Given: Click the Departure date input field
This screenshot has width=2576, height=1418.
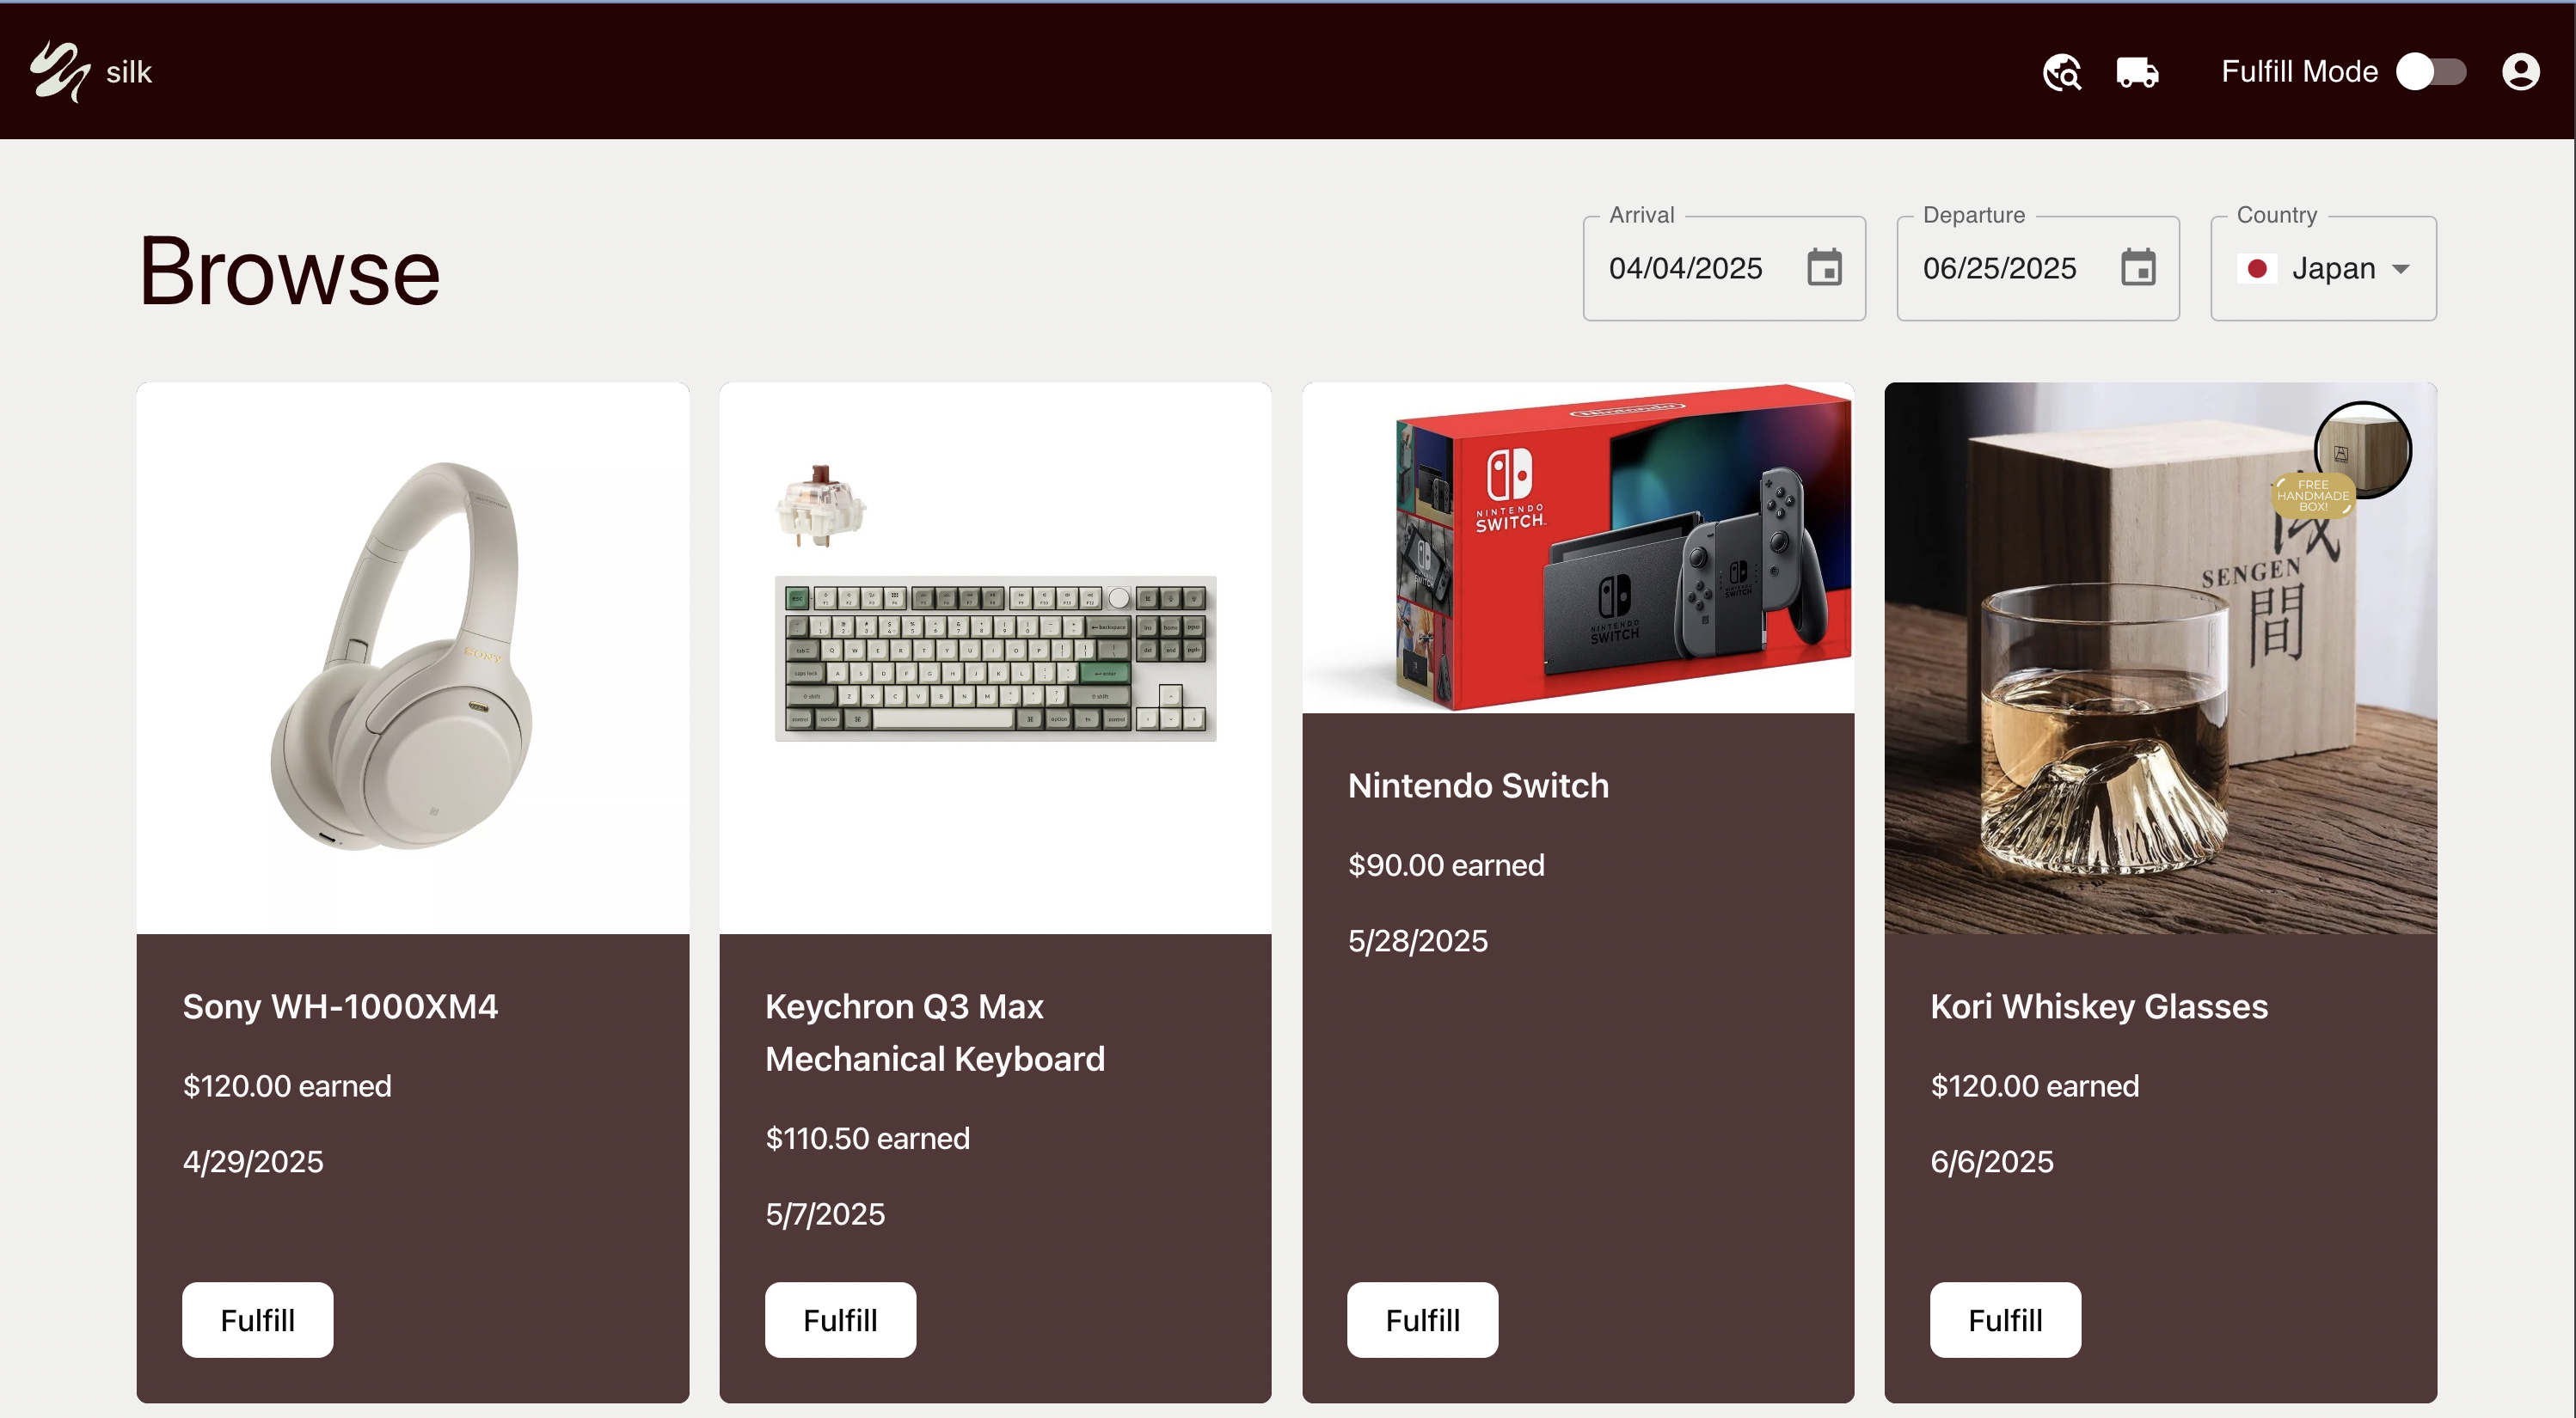Looking at the screenshot, I should coord(2000,268).
